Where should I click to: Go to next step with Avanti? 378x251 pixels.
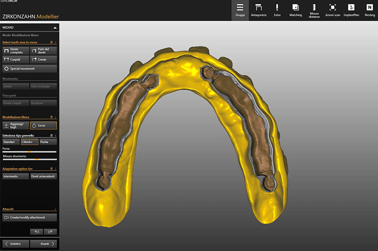43,244
